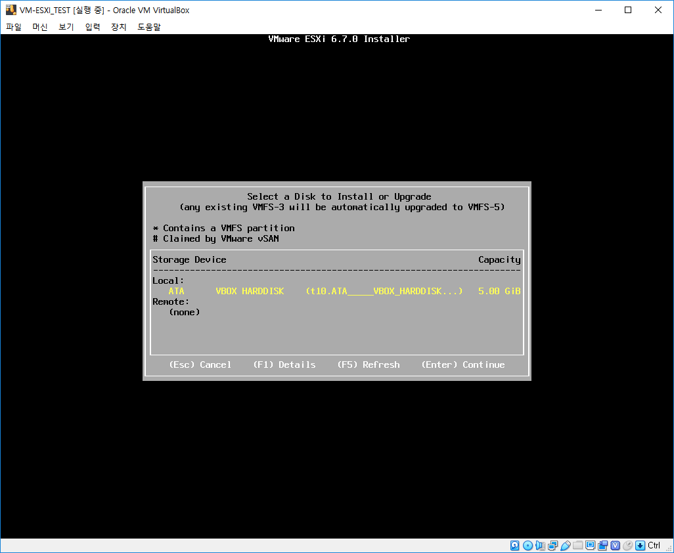Click the mouse integration status icon

[x=627, y=545]
